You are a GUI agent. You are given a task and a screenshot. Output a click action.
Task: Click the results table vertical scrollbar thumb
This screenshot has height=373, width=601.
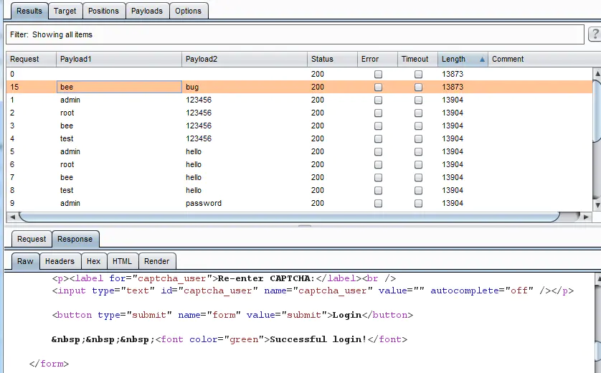point(597,111)
